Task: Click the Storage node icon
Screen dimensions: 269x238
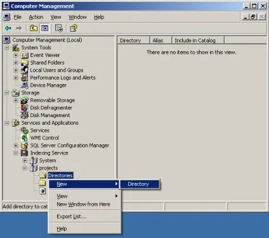Action: (x=16, y=92)
